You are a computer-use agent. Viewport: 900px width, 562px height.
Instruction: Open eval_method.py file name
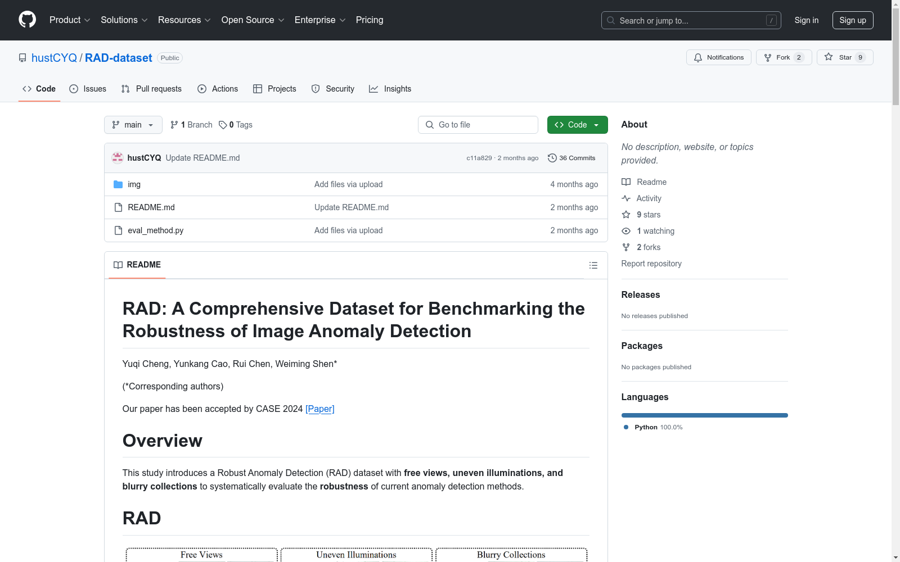156,230
